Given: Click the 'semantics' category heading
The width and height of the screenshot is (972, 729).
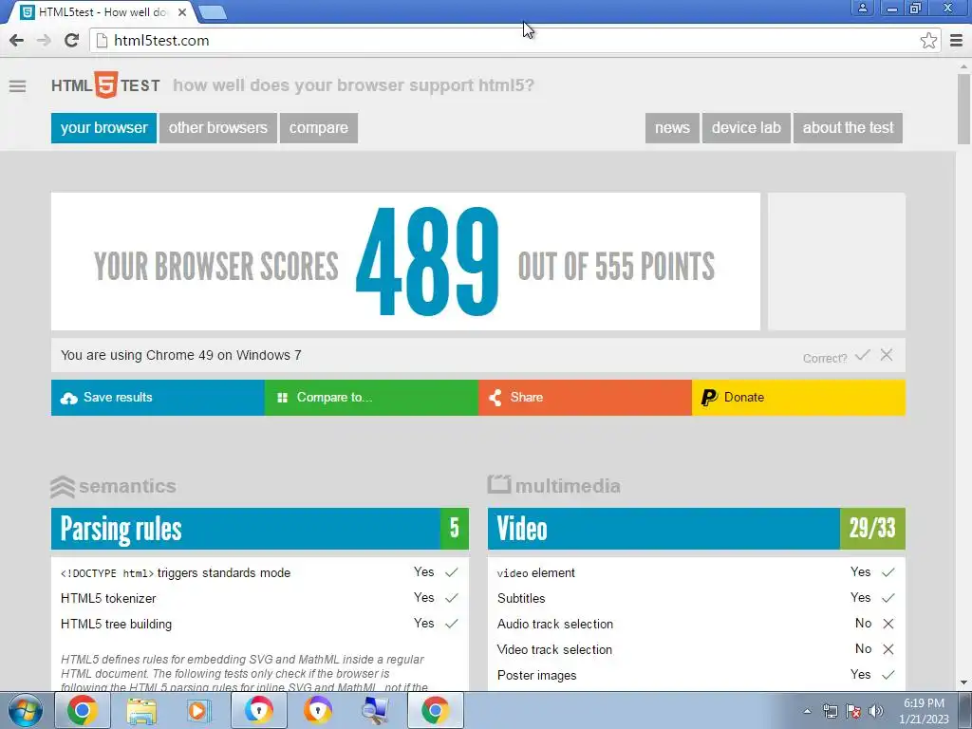Looking at the screenshot, I should 114,486.
